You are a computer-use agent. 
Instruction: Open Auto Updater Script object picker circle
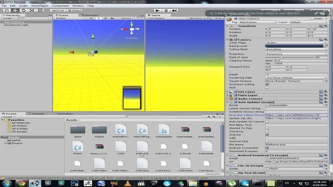coord(326,105)
